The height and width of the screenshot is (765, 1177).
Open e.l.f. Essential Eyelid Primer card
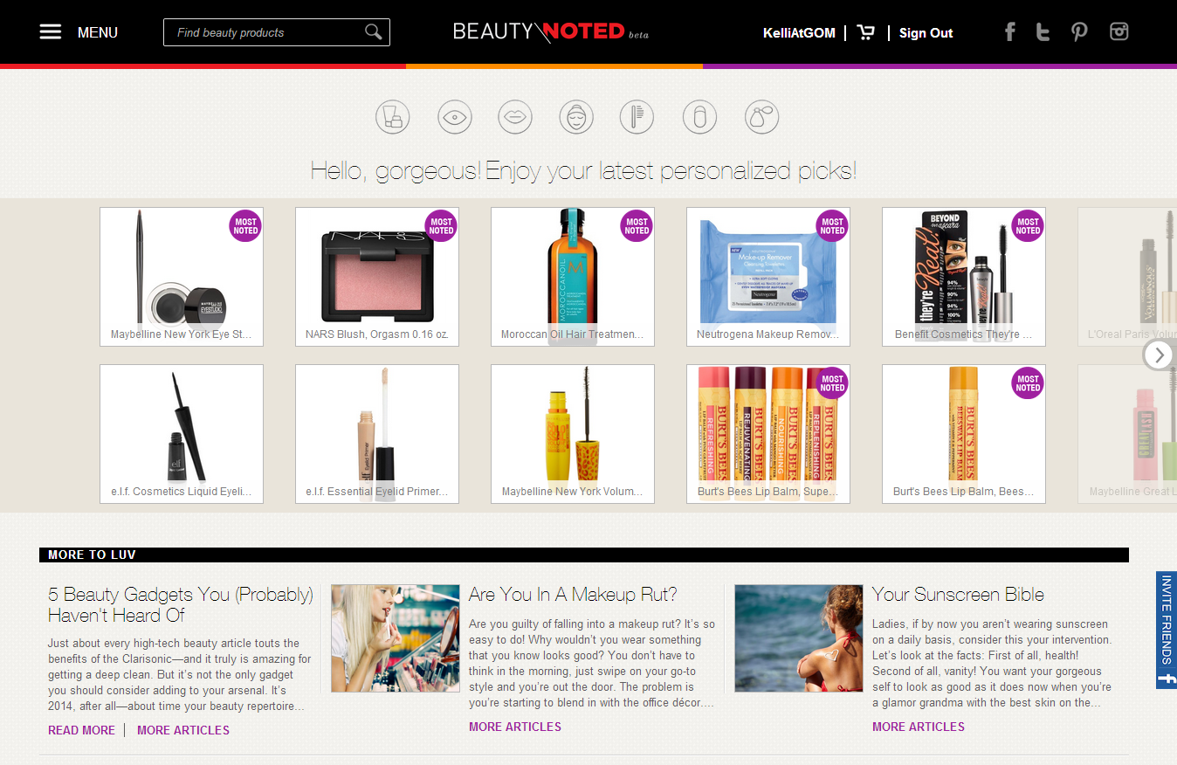pos(377,434)
